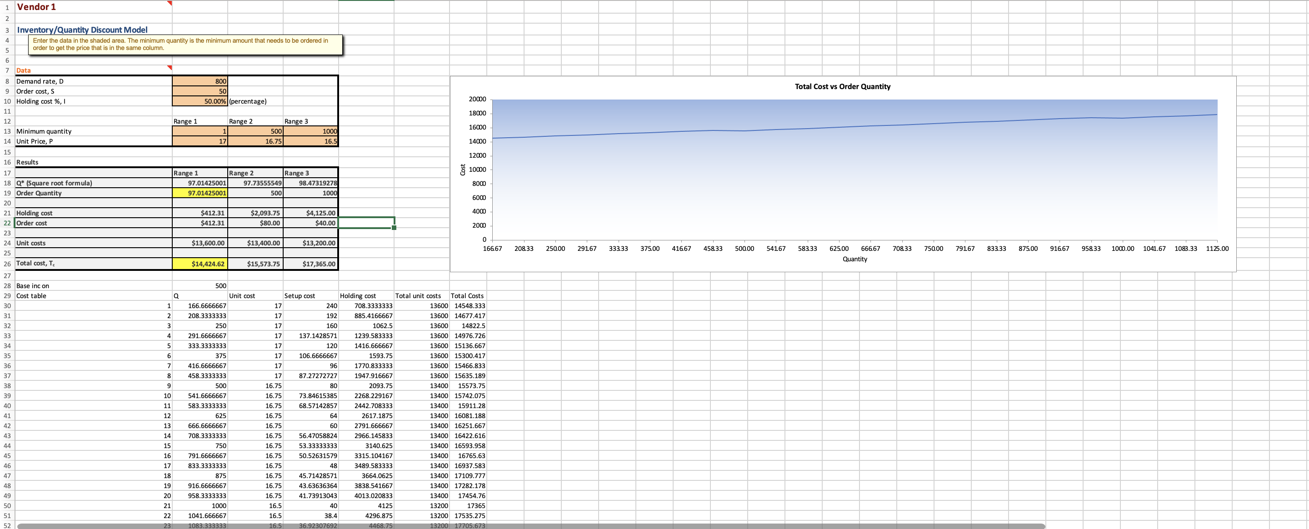Click the yellow Total cost $14,424.62 cell
Screen dimensions: 1309x529
point(200,264)
